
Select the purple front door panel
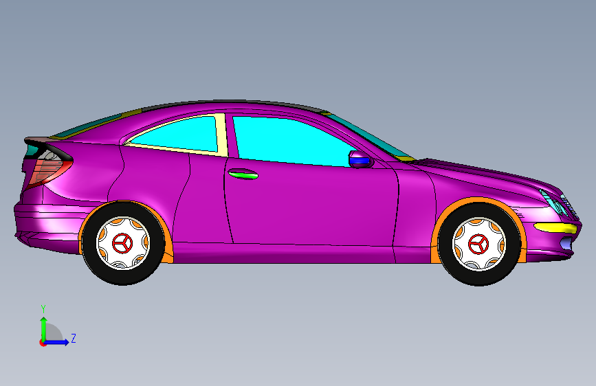(311, 205)
